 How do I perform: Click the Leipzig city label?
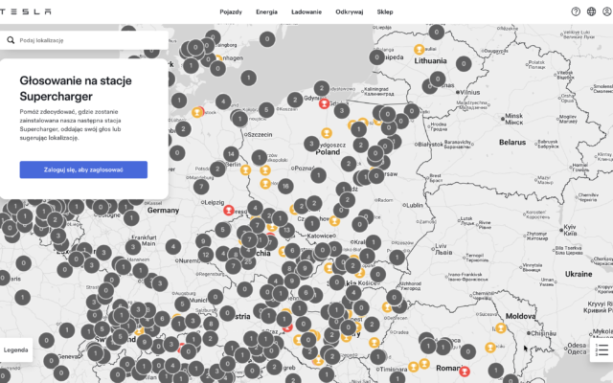click(215, 202)
